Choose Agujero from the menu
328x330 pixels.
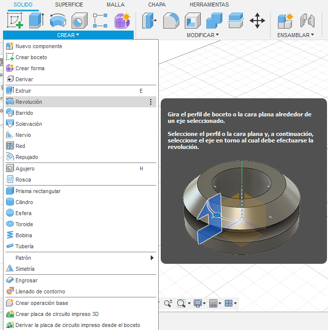81,169
